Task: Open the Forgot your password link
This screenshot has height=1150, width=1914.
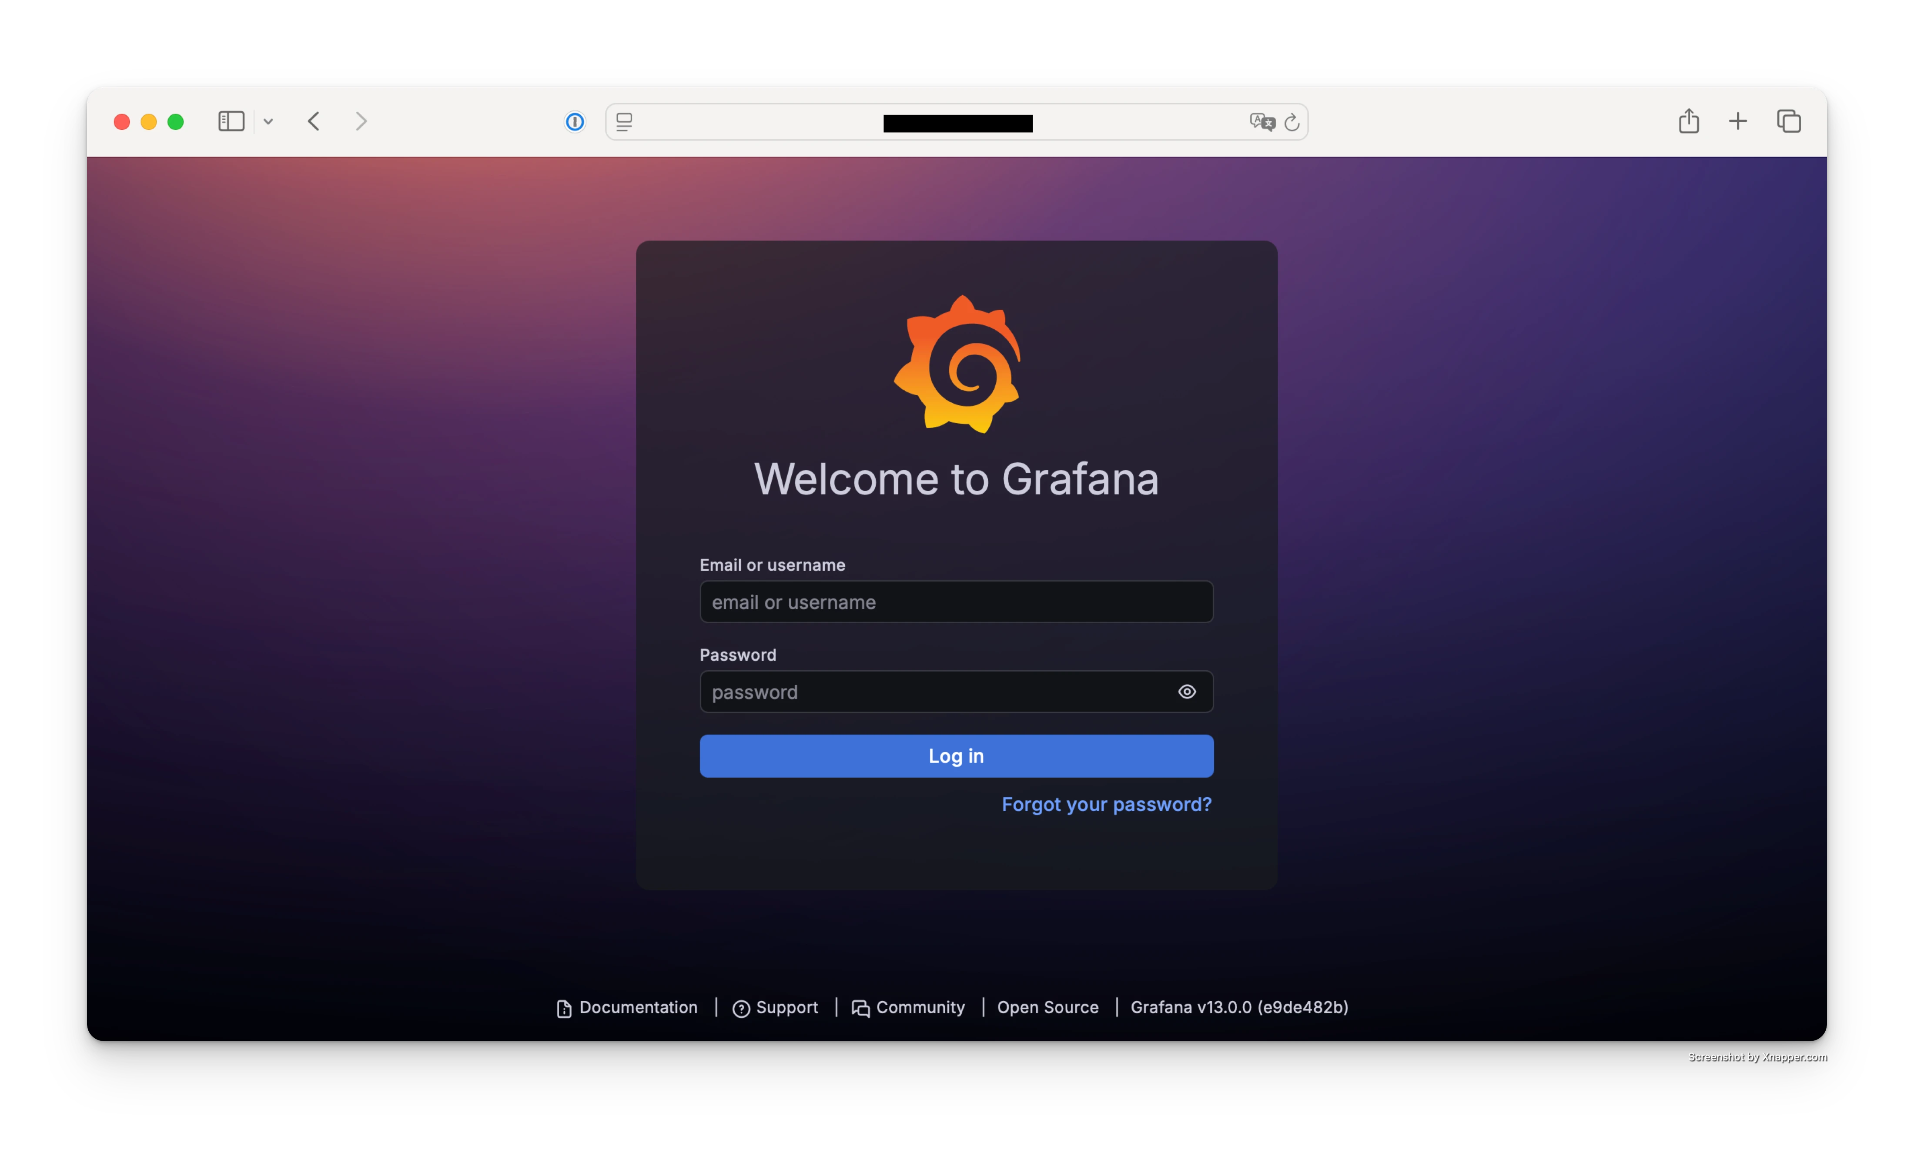Action: click(x=1107, y=804)
